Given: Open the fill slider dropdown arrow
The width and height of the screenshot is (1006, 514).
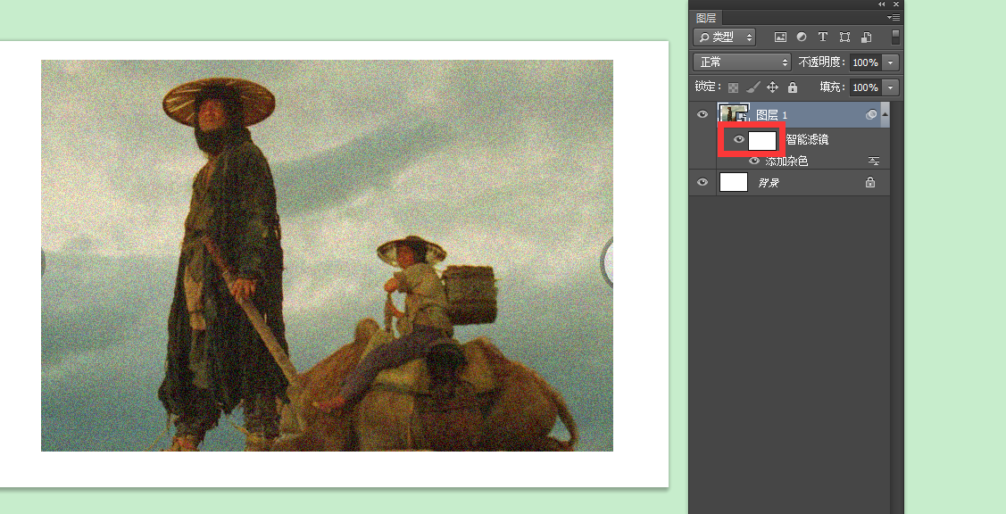Looking at the screenshot, I should click(x=891, y=87).
